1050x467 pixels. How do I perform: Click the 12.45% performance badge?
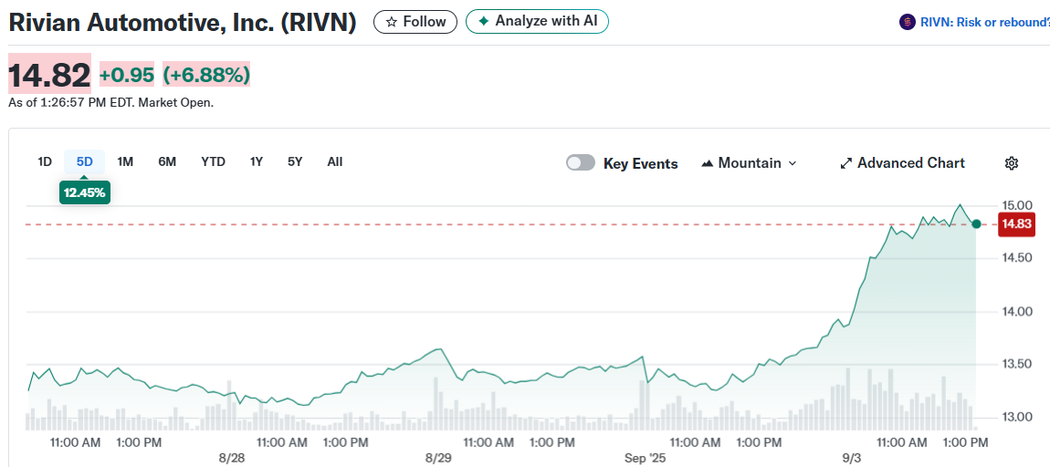tap(84, 192)
